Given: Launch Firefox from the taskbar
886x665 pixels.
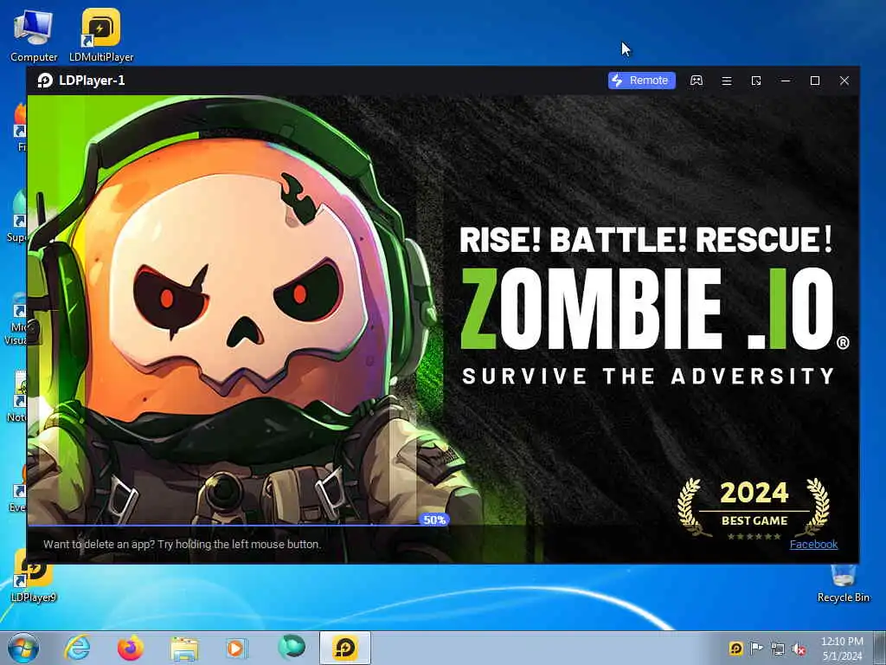Looking at the screenshot, I should pyautogui.click(x=130, y=648).
